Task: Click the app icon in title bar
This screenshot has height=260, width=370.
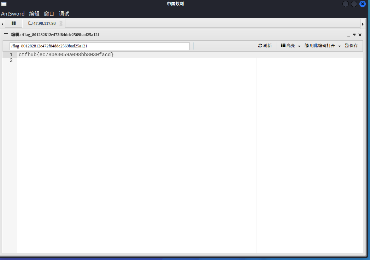Action: click(x=4, y=4)
